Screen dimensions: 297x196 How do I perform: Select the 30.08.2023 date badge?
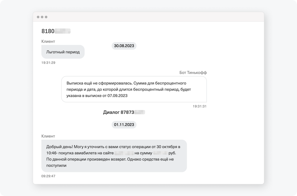click(x=124, y=46)
